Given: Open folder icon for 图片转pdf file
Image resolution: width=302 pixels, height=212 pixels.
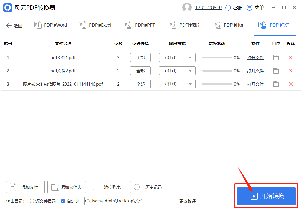Looking at the screenshot, I should click(276, 84).
